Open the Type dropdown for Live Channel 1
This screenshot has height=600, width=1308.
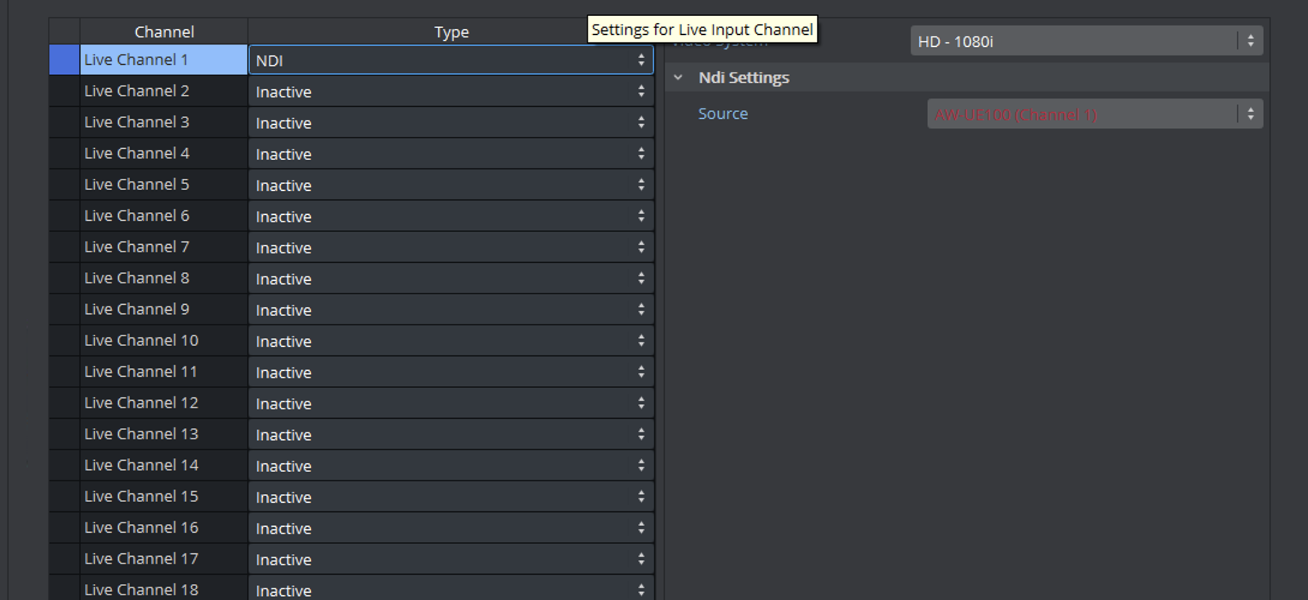pos(450,61)
